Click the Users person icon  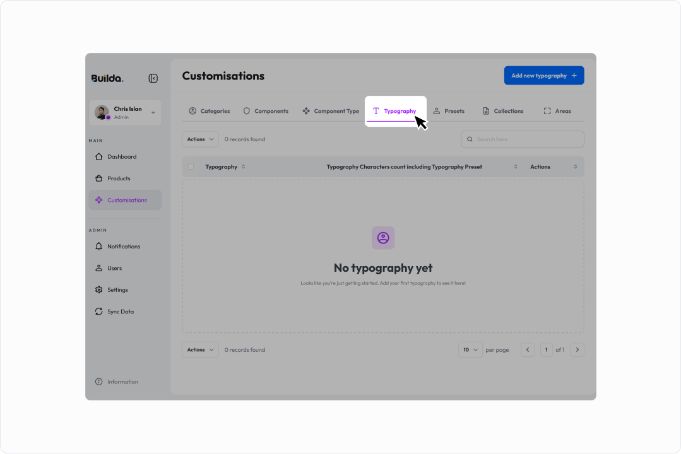(98, 268)
